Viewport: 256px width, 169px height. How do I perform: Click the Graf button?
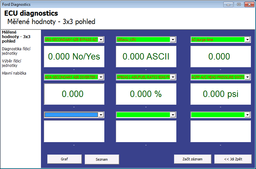click(x=65, y=159)
